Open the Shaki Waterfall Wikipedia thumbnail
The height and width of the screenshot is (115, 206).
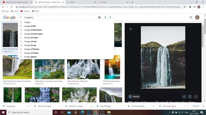tap(83, 69)
